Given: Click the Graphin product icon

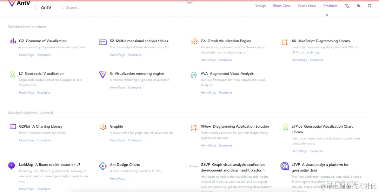Looking at the screenshot, I should tap(103, 127).
